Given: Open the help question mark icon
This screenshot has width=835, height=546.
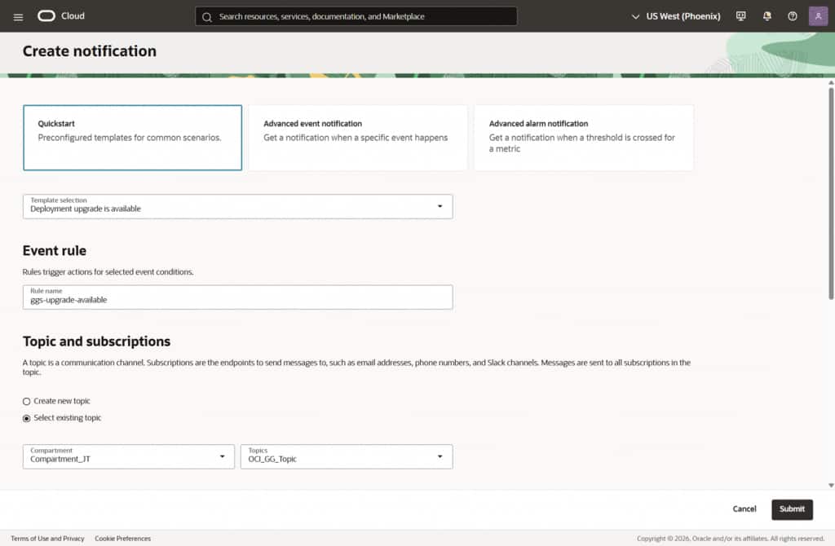Looking at the screenshot, I should (793, 16).
